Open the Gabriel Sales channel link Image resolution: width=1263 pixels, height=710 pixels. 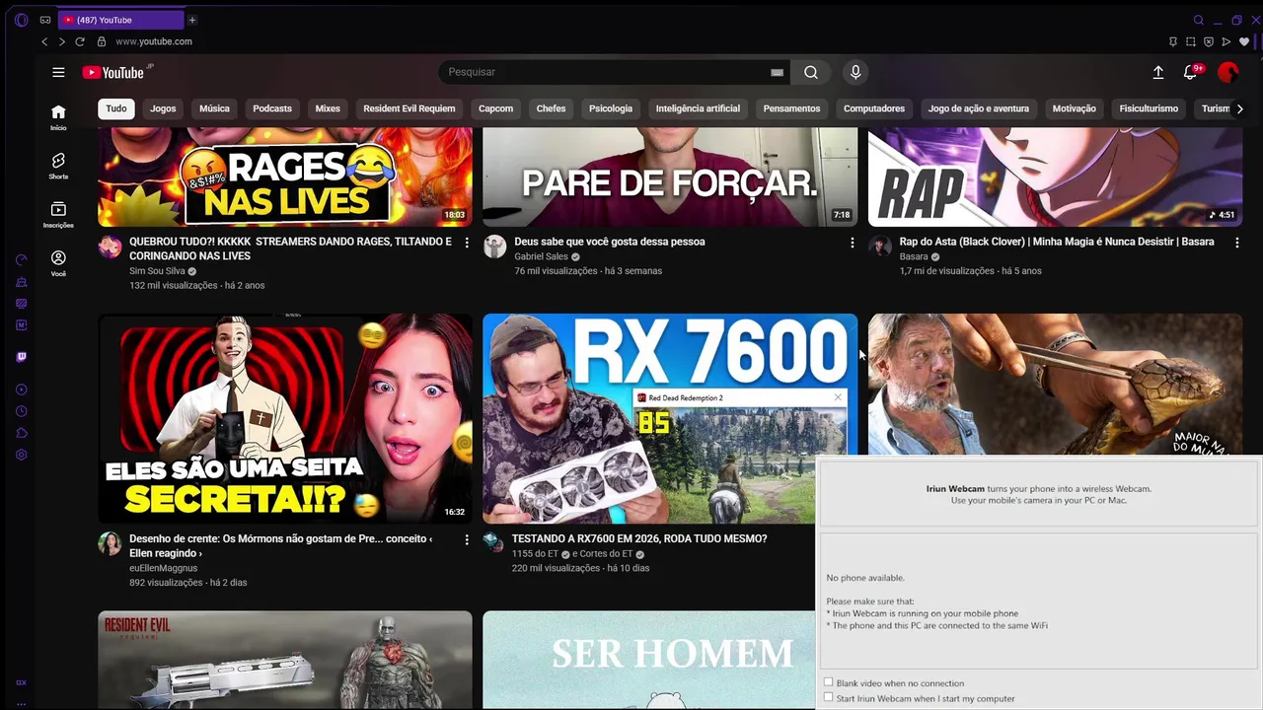click(542, 256)
